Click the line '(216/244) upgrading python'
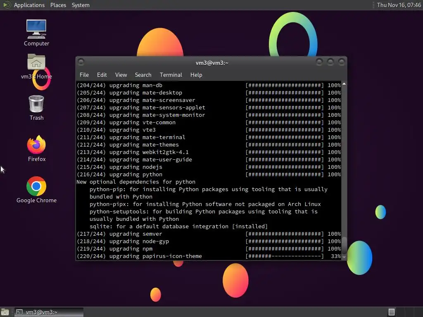 [x=209, y=175]
